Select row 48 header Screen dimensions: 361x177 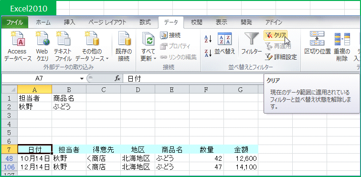coord(10,158)
